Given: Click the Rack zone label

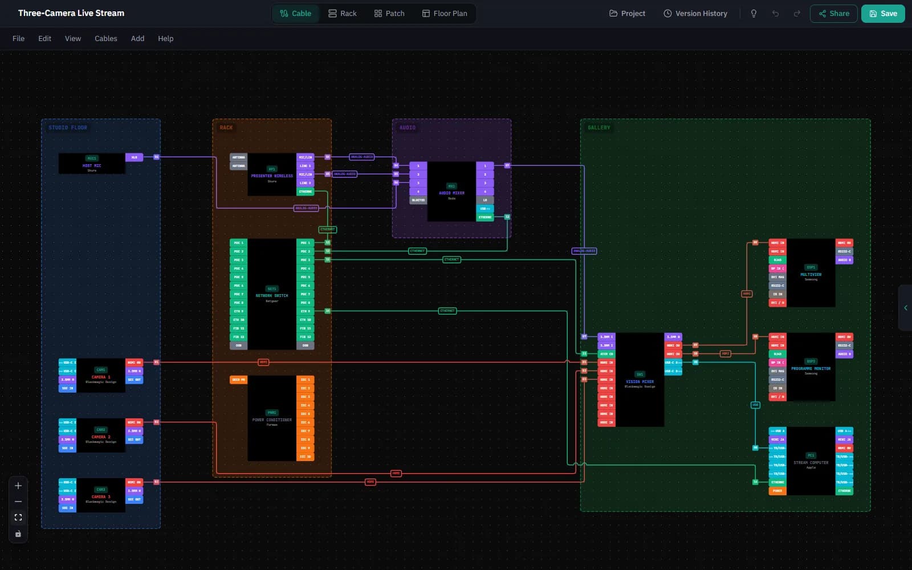Looking at the screenshot, I should [226, 128].
